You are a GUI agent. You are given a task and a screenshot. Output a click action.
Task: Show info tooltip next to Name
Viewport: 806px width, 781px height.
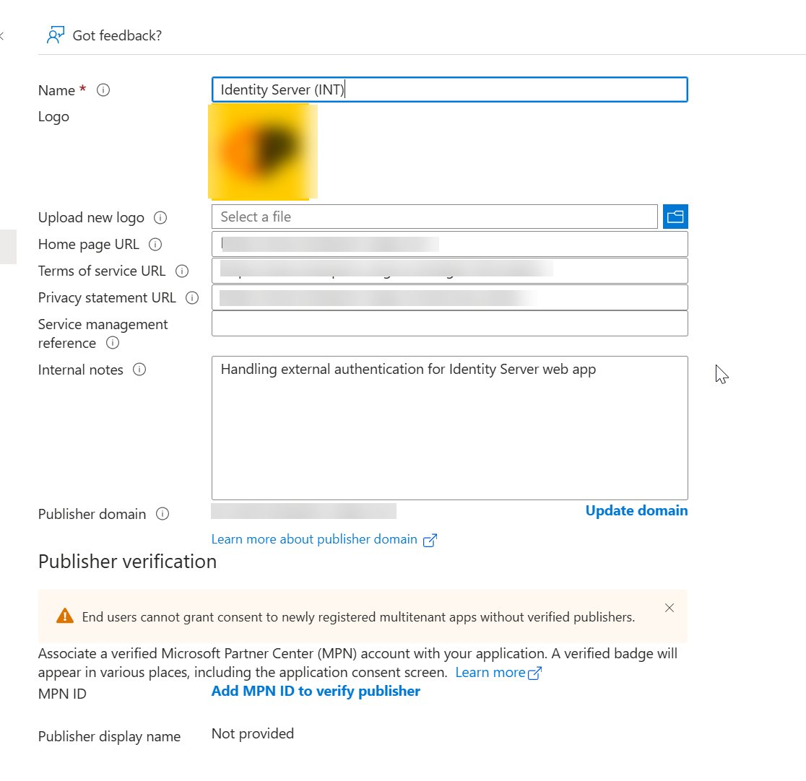(x=103, y=90)
